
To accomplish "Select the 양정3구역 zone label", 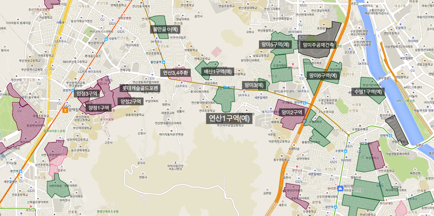I will point(86,94).
